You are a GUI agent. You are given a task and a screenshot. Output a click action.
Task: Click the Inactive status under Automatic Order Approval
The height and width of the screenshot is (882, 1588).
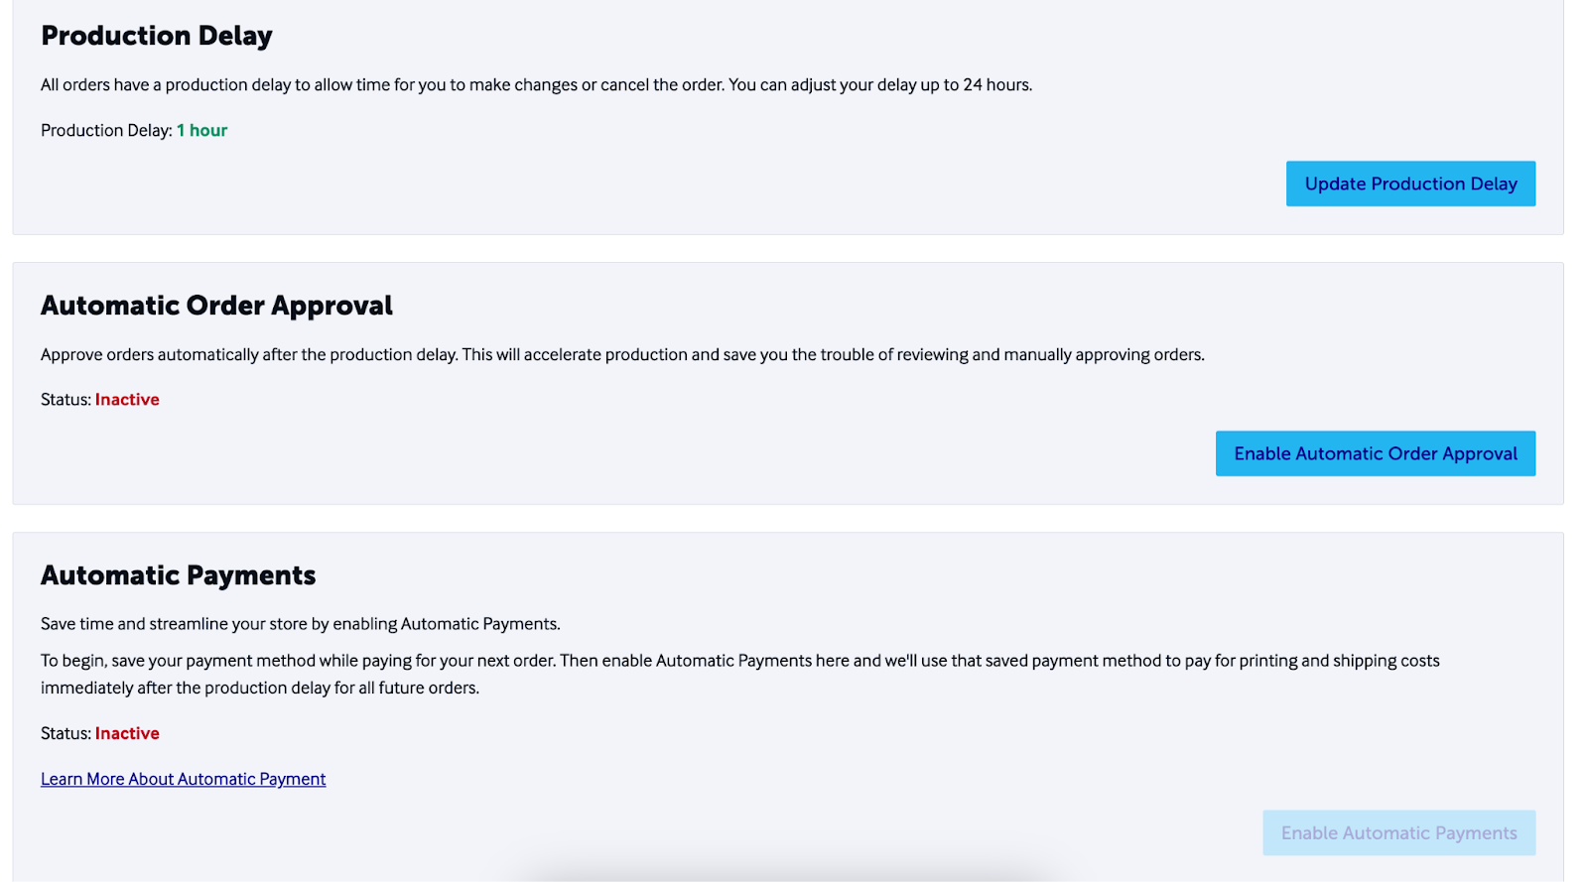127,399
